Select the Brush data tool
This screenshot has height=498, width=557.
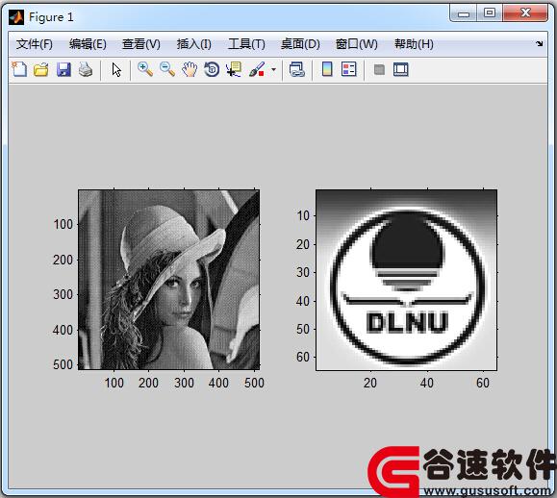coord(257,69)
